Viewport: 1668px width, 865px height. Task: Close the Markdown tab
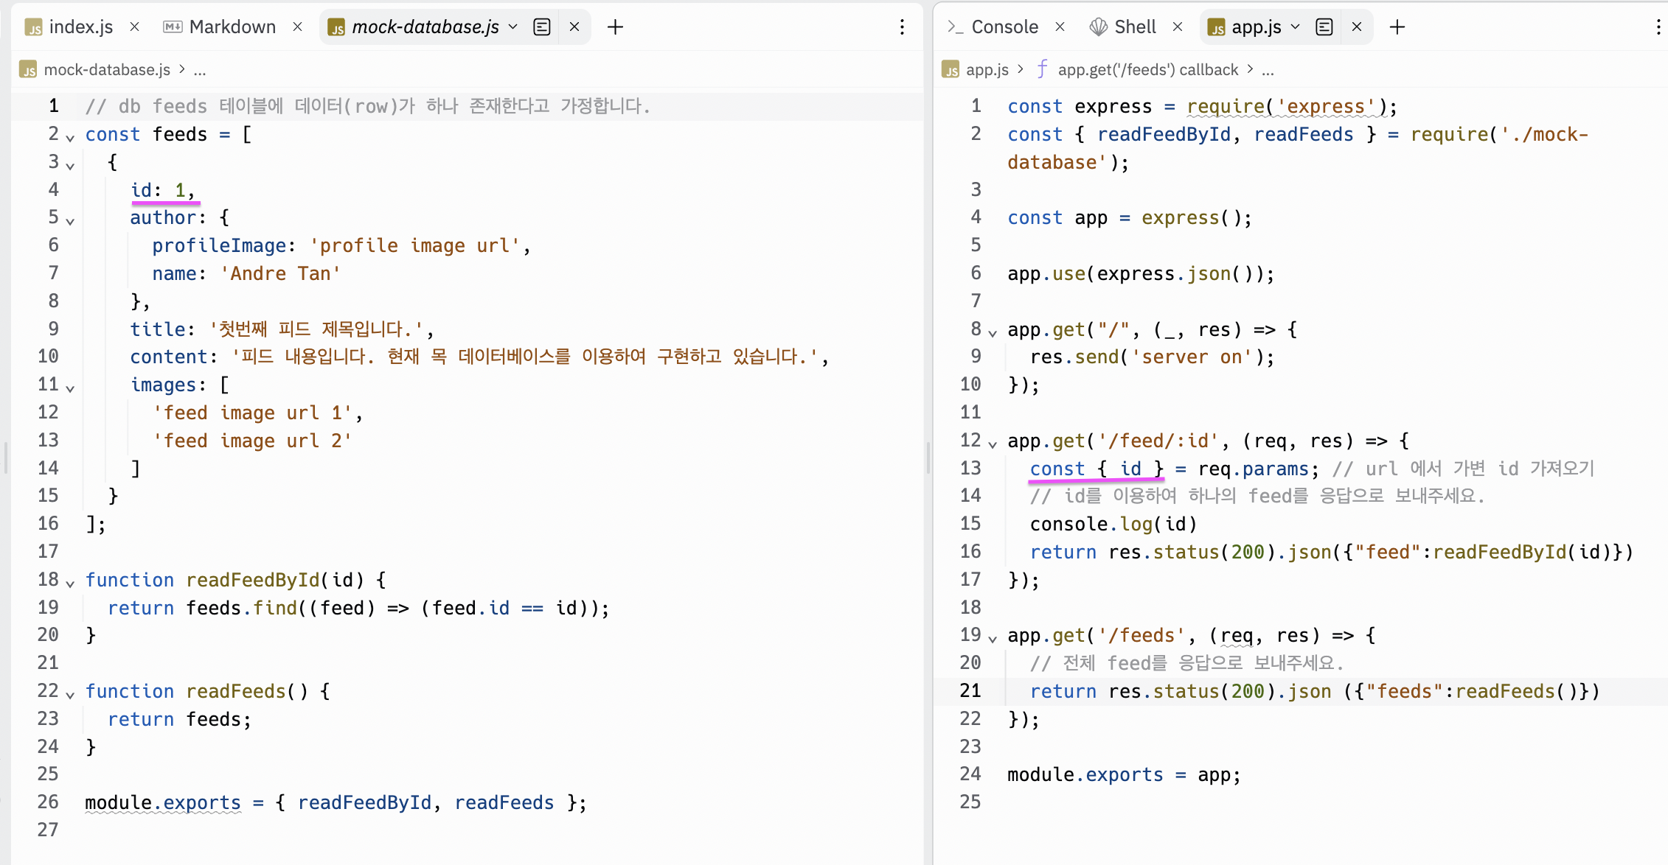(297, 27)
